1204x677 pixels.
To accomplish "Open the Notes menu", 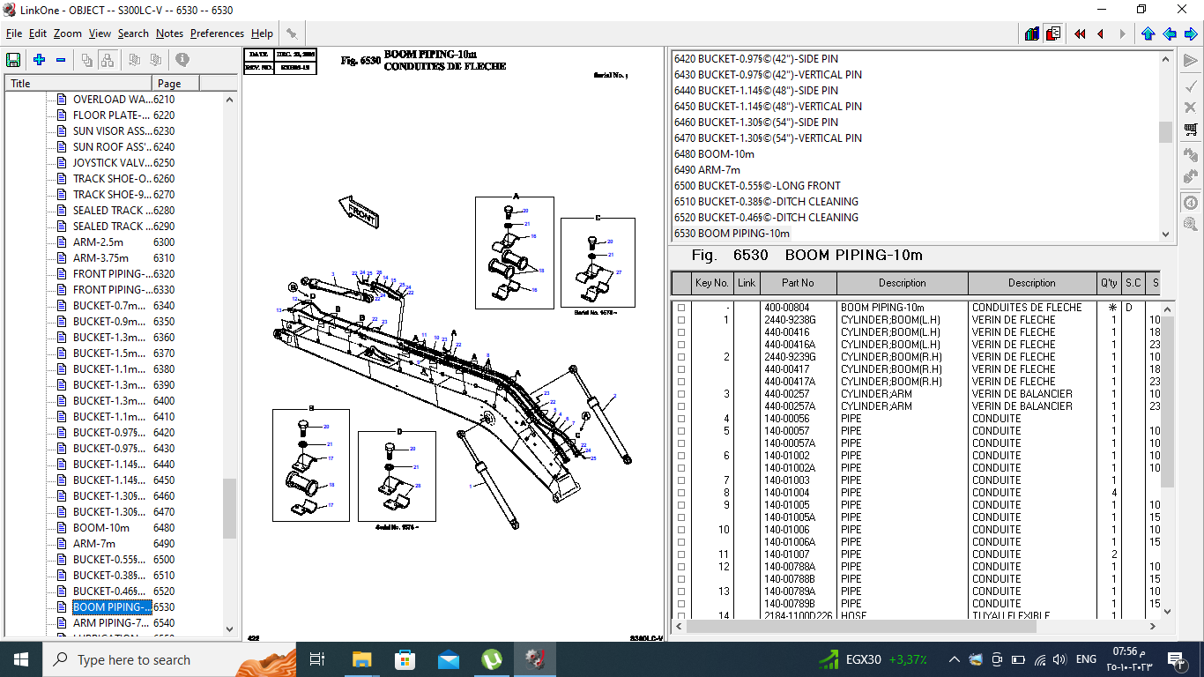I will click(169, 33).
